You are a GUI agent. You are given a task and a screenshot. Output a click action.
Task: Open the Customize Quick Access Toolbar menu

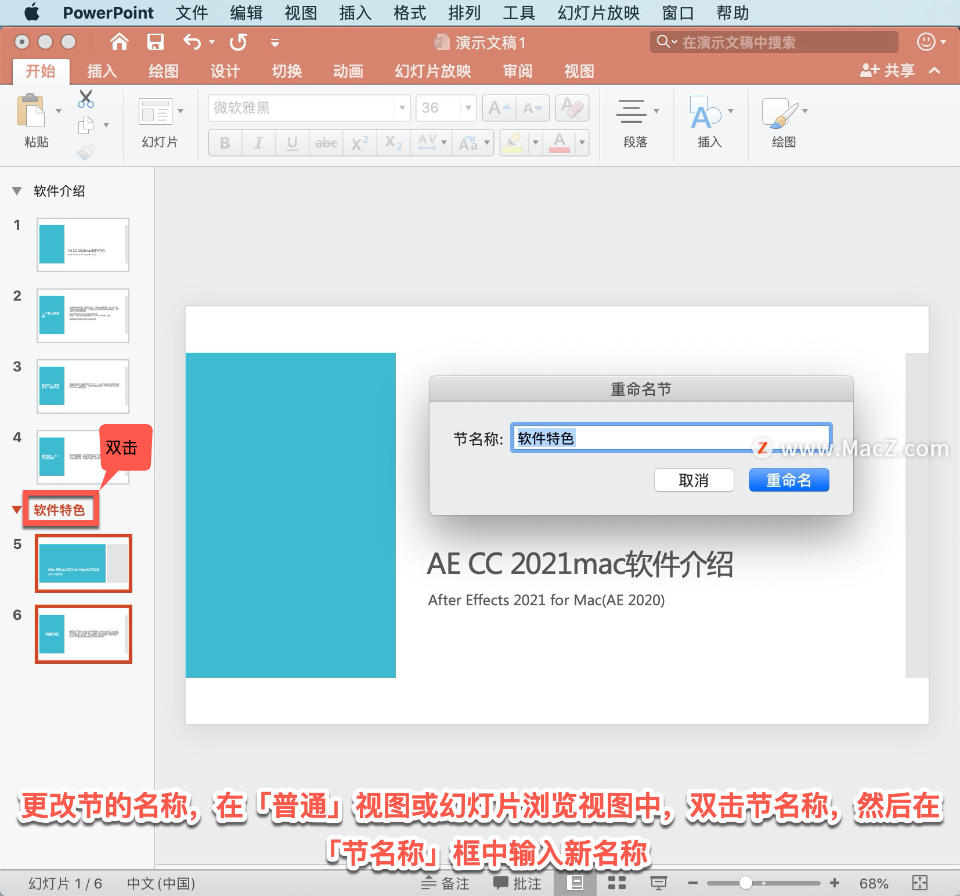[x=275, y=42]
